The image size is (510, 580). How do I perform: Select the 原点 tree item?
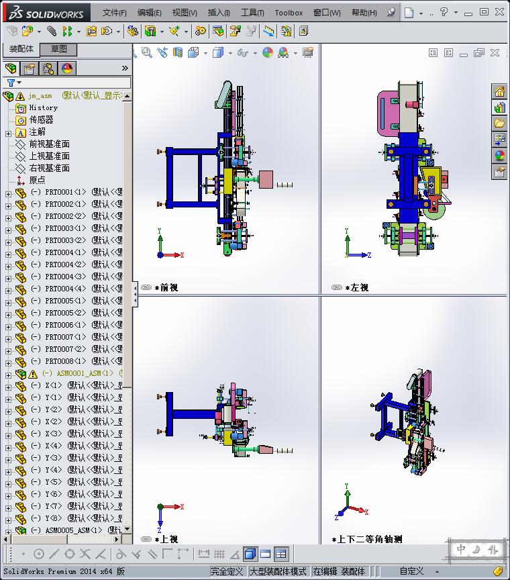coord(38,180)
